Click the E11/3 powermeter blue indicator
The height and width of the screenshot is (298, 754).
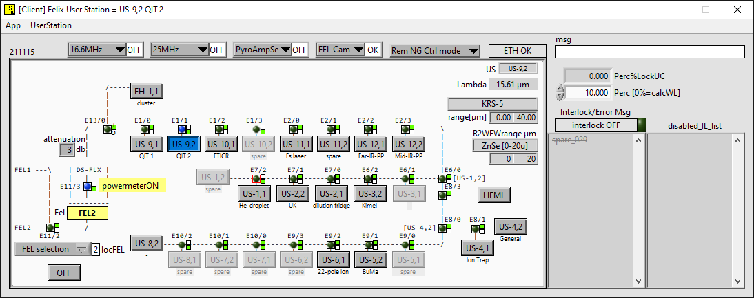(88, 185)
